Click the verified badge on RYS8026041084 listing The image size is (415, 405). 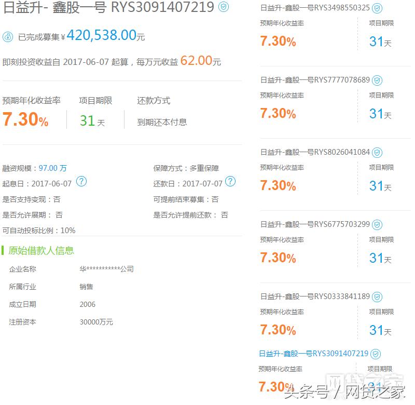coord(377,152)
